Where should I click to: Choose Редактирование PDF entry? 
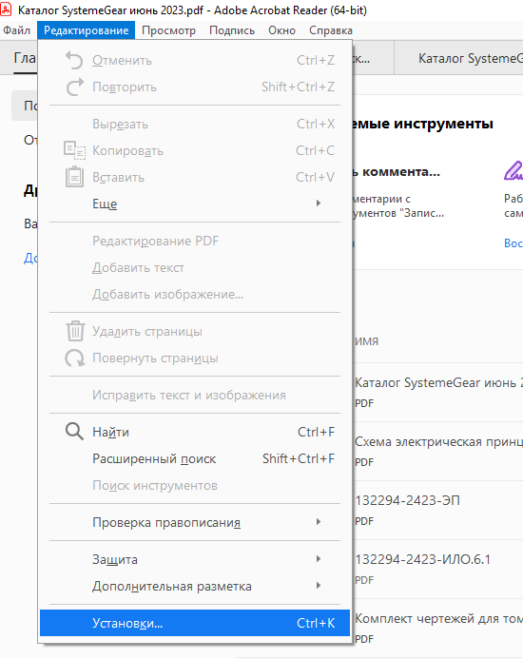[195, 241]
